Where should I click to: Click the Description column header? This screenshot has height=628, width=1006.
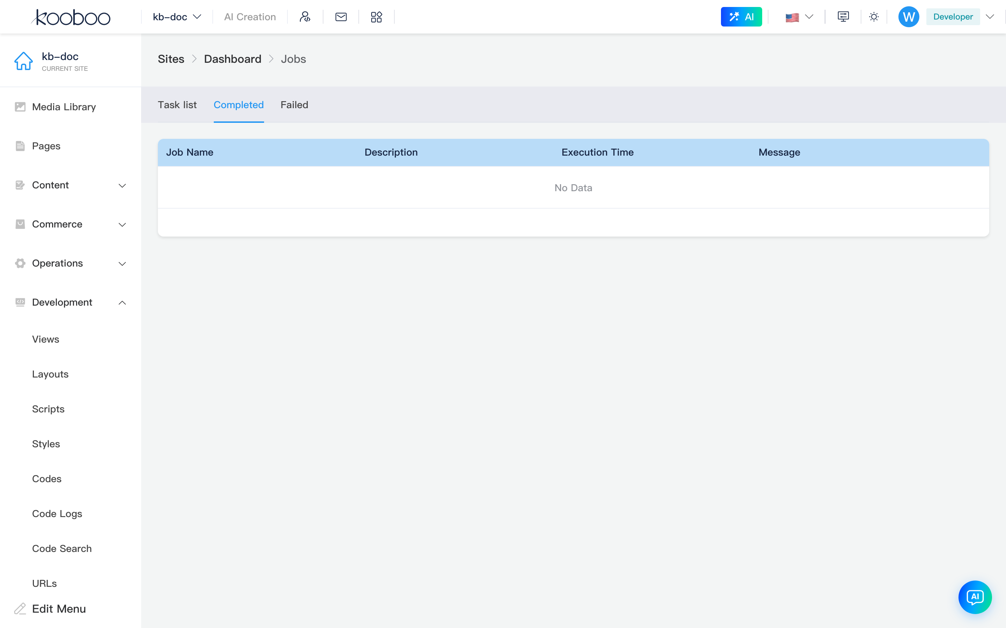pos(391,152)
